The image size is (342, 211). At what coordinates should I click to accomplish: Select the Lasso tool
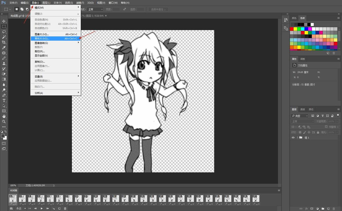point(4,32)
